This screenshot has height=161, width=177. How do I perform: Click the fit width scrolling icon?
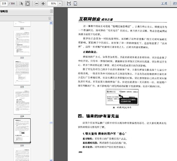(x=69, y=3)
